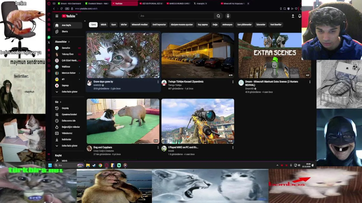The image size is (362, 203).
Task: Select the Mix'ler filter chip
Action: [124, 25]
